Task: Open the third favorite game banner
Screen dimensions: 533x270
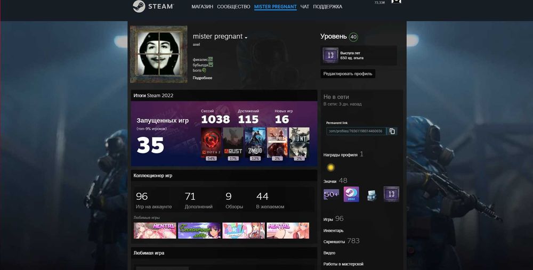Action: [x=244, y=231]
